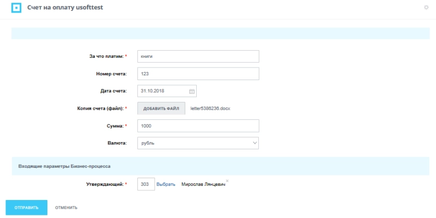Click the ДОБАВИТЬ ФАЙЛ button
The height and width of the screenshot is (218, 436).
click(161, 108)
